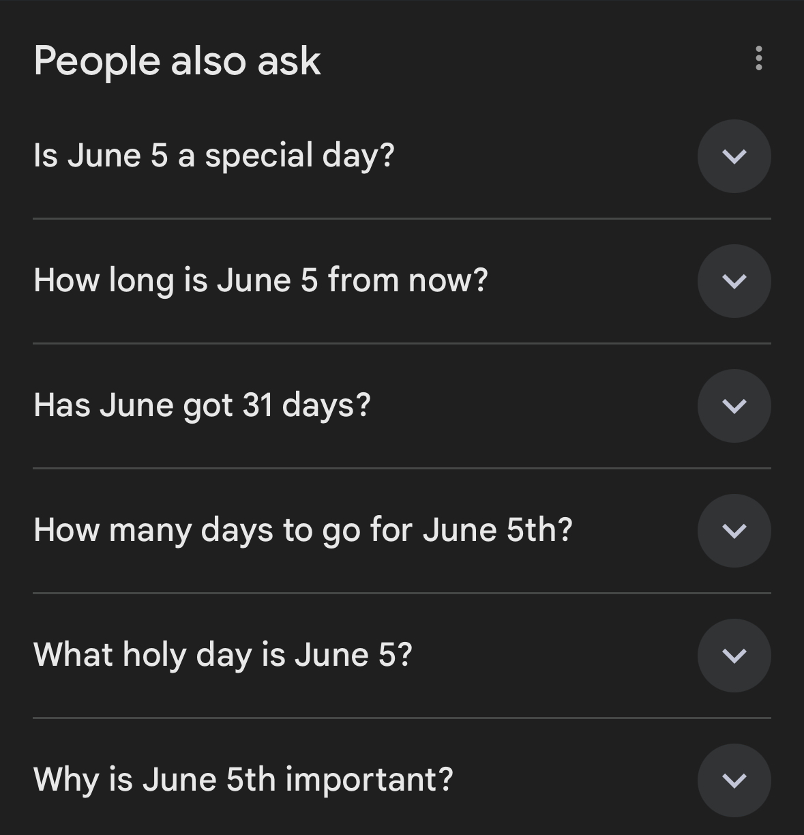The image size is (804, 835).
Task: Expand chevron beside "Has June got 31 days?"
Action: pos(734,406)
